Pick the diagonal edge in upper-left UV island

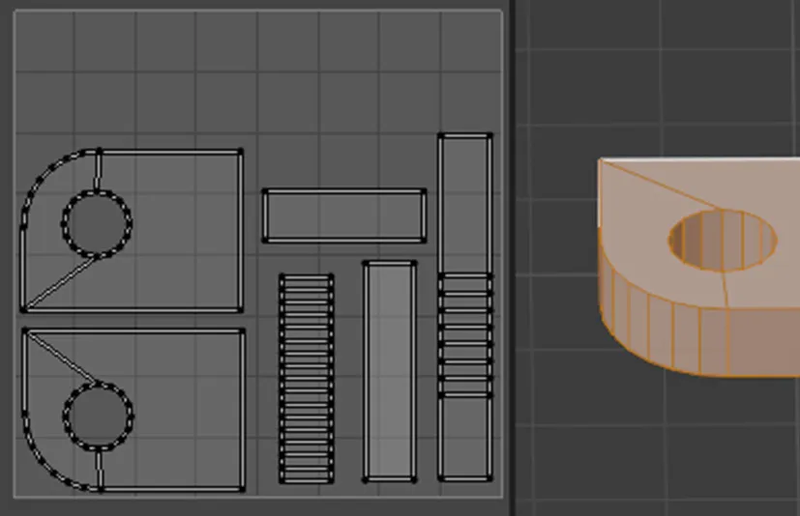pos(60,283)
